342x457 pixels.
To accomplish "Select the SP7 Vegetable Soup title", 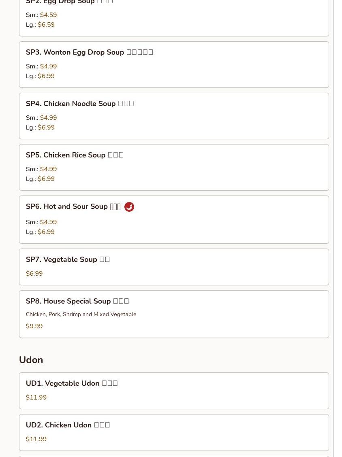I will [68, 259].
